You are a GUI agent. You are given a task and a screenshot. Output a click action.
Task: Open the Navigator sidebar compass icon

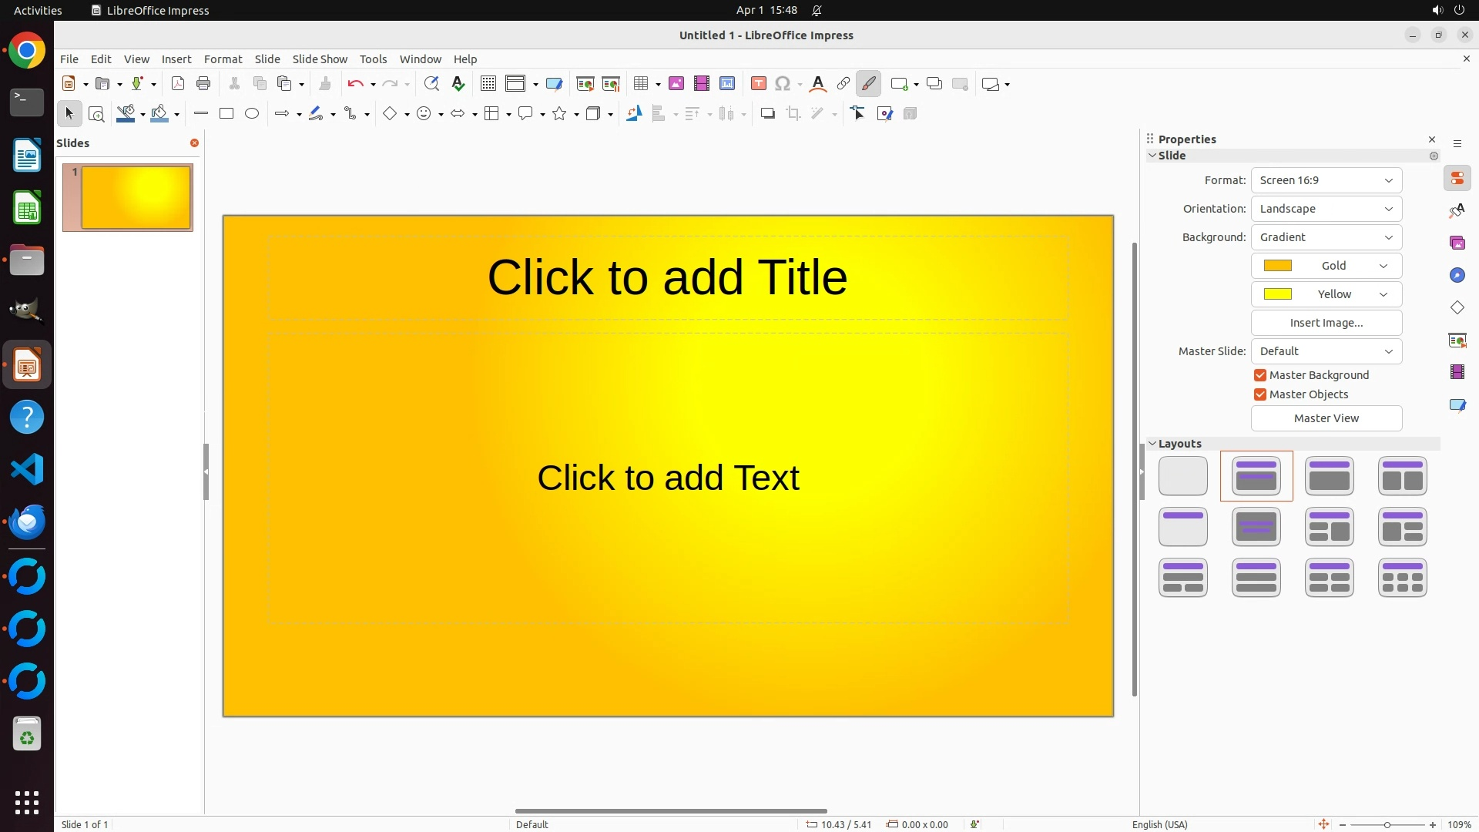coord(1457,276)
